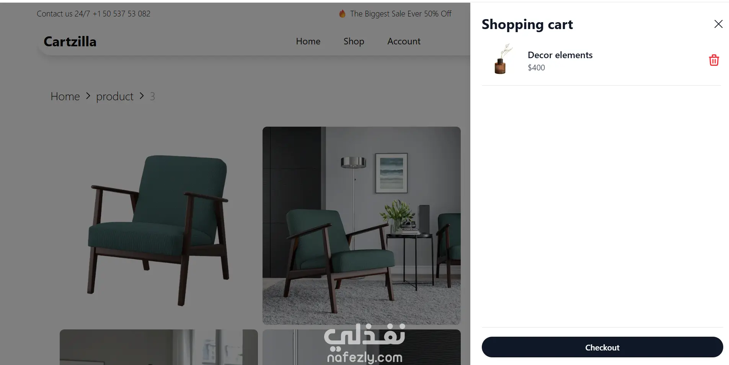Open the Account menu item
Image resolution: width=729 pixels, height=365 pixels.
404,41
